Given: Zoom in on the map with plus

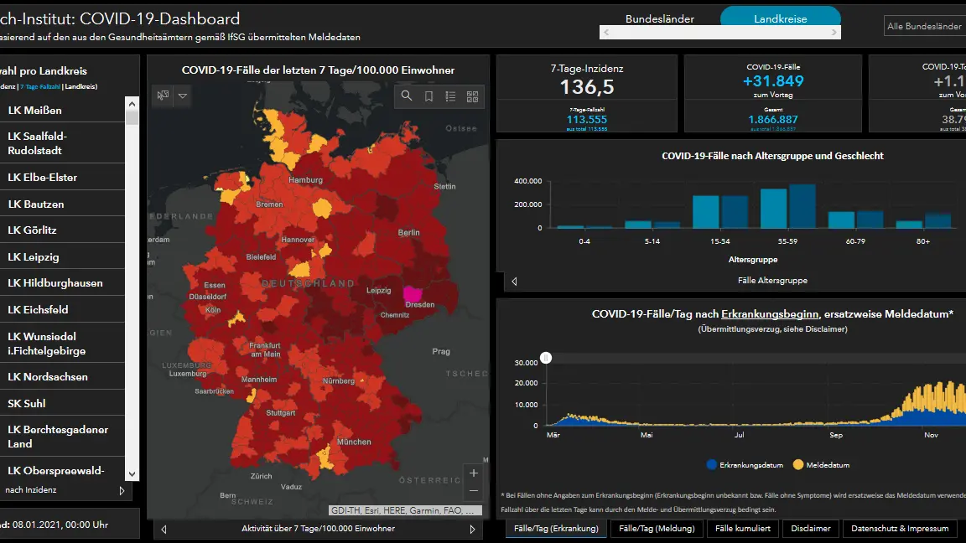Looking at the screenshot, I should pos(474,473).
